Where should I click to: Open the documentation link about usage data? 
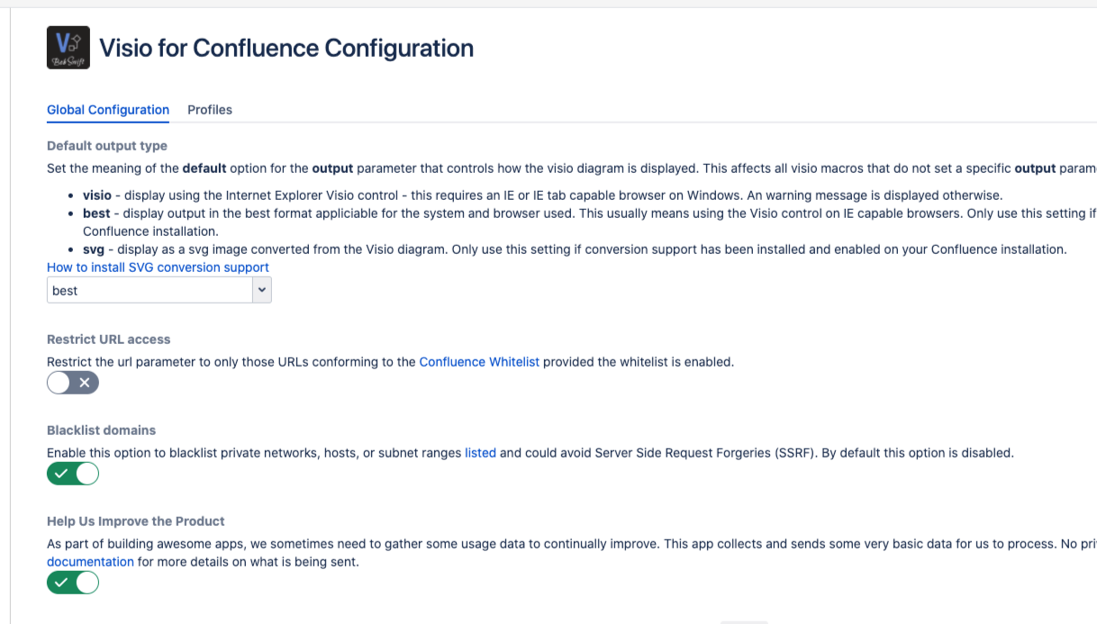[x=90, y=562]
